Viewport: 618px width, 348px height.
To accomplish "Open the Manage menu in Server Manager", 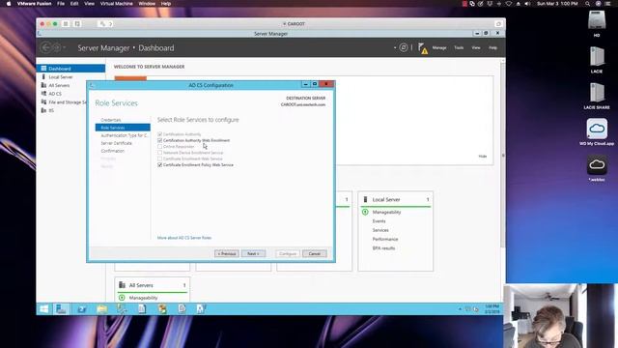I will (439, 47).
